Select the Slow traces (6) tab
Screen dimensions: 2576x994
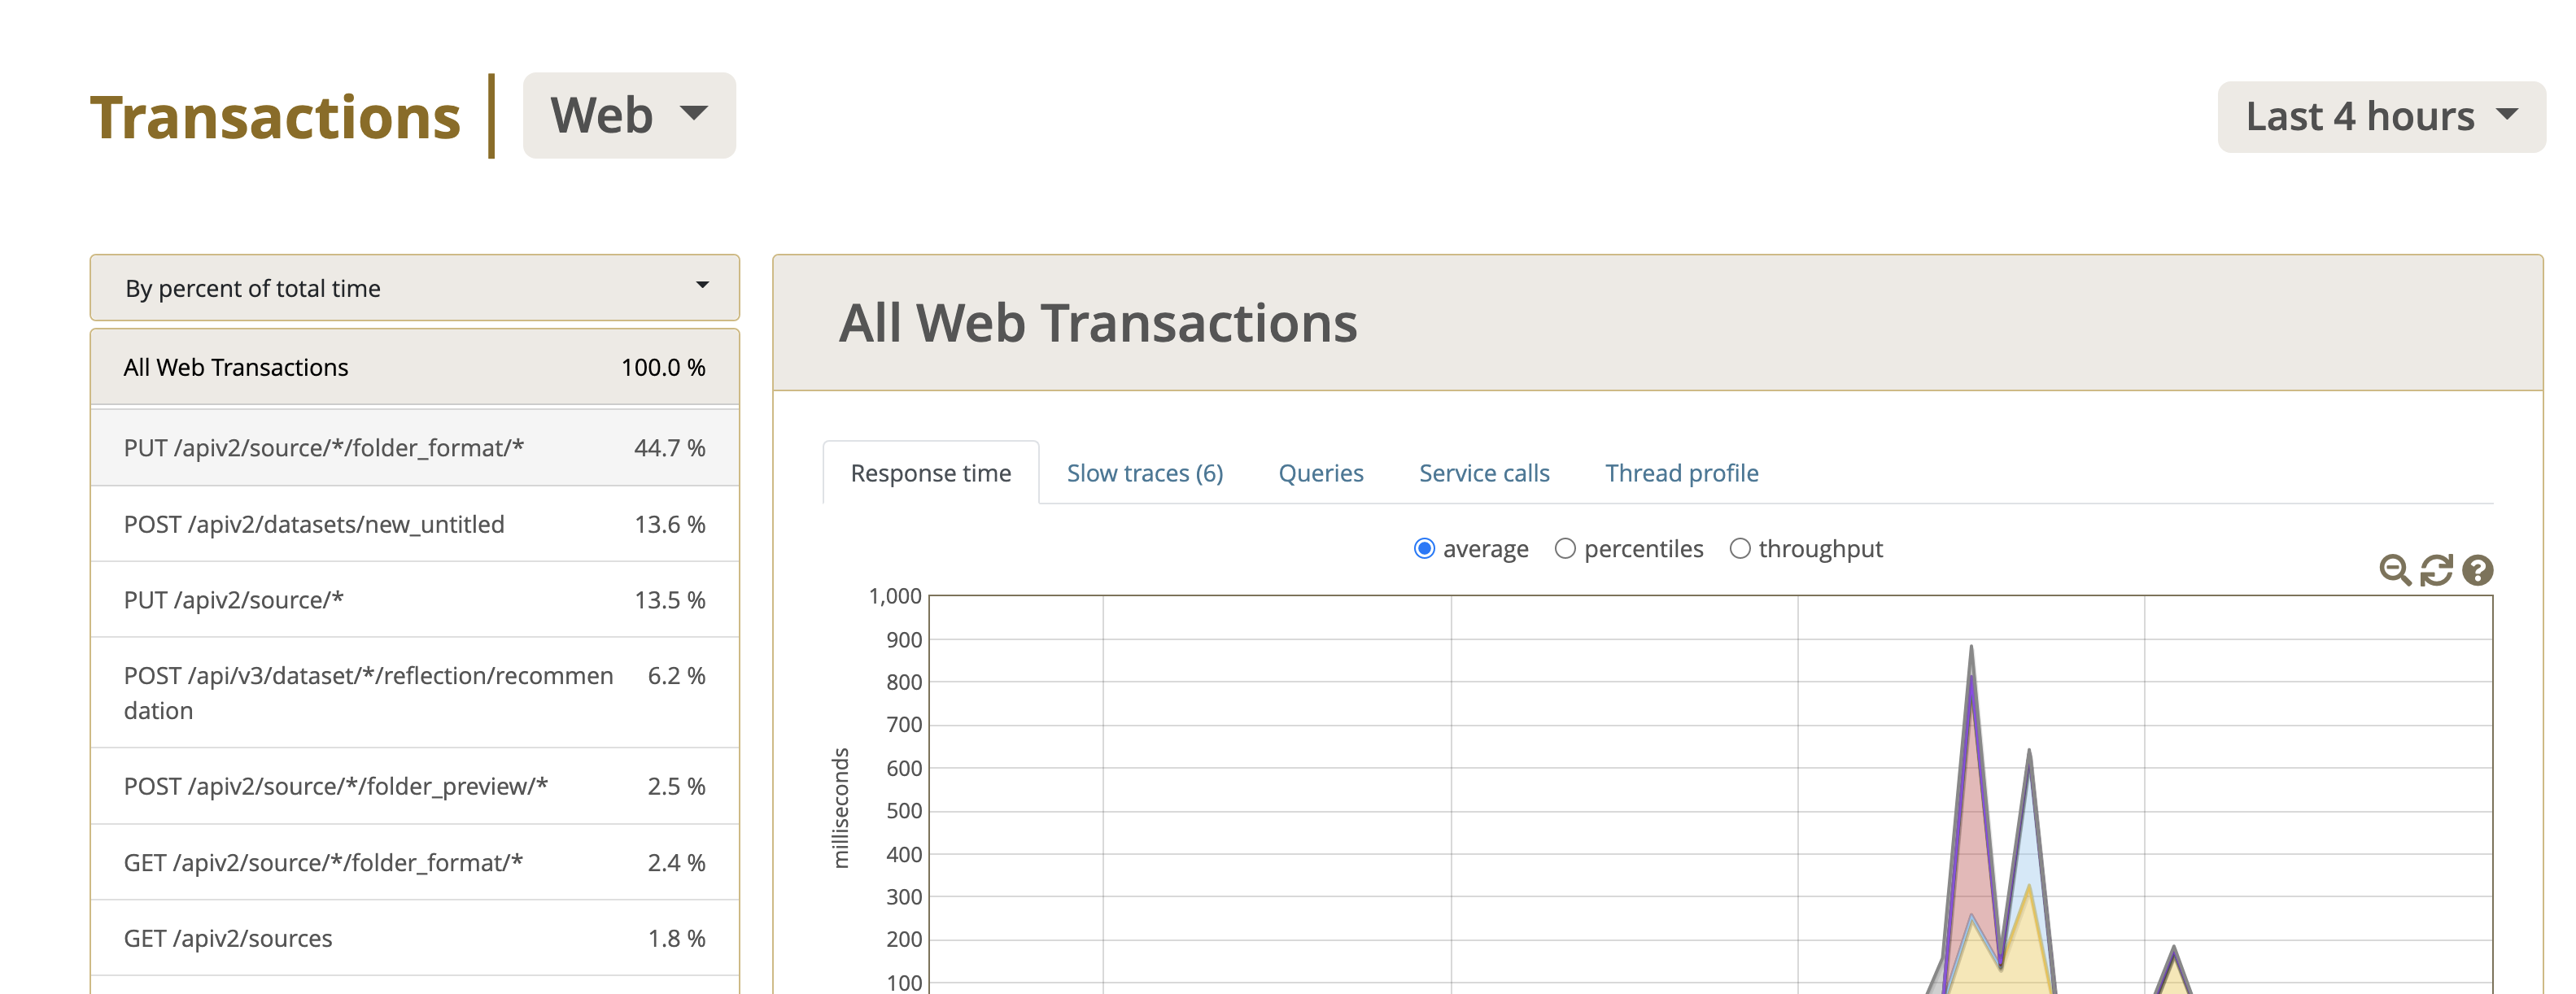(x=1145, y=473)
